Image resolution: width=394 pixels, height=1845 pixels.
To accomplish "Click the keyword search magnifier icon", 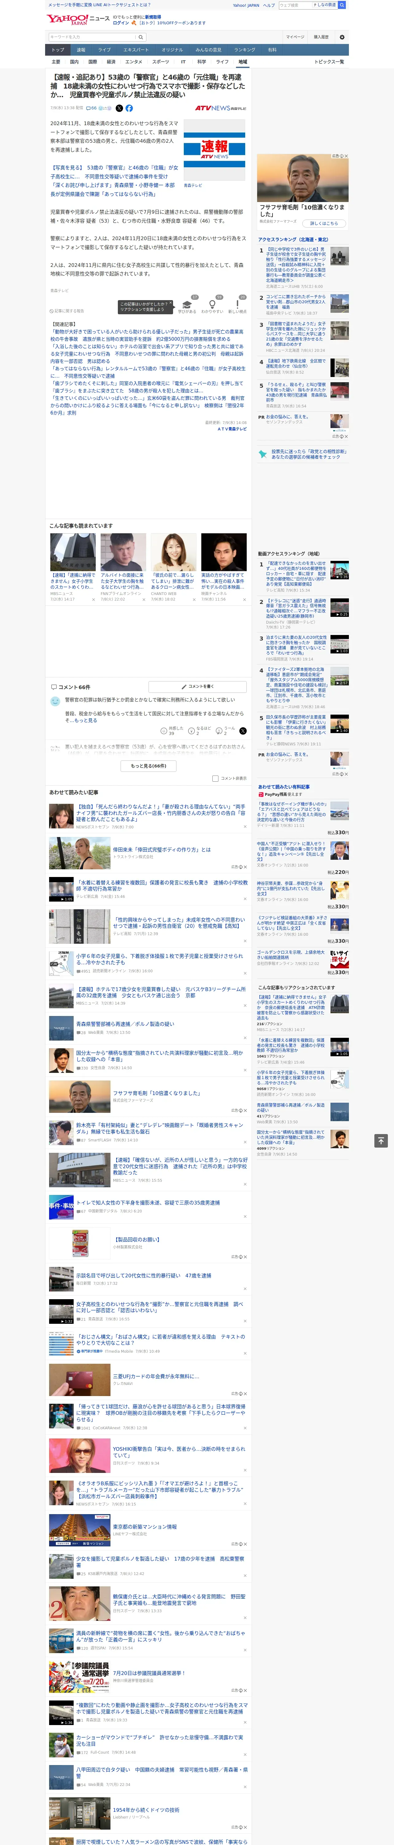I will 141,37.
